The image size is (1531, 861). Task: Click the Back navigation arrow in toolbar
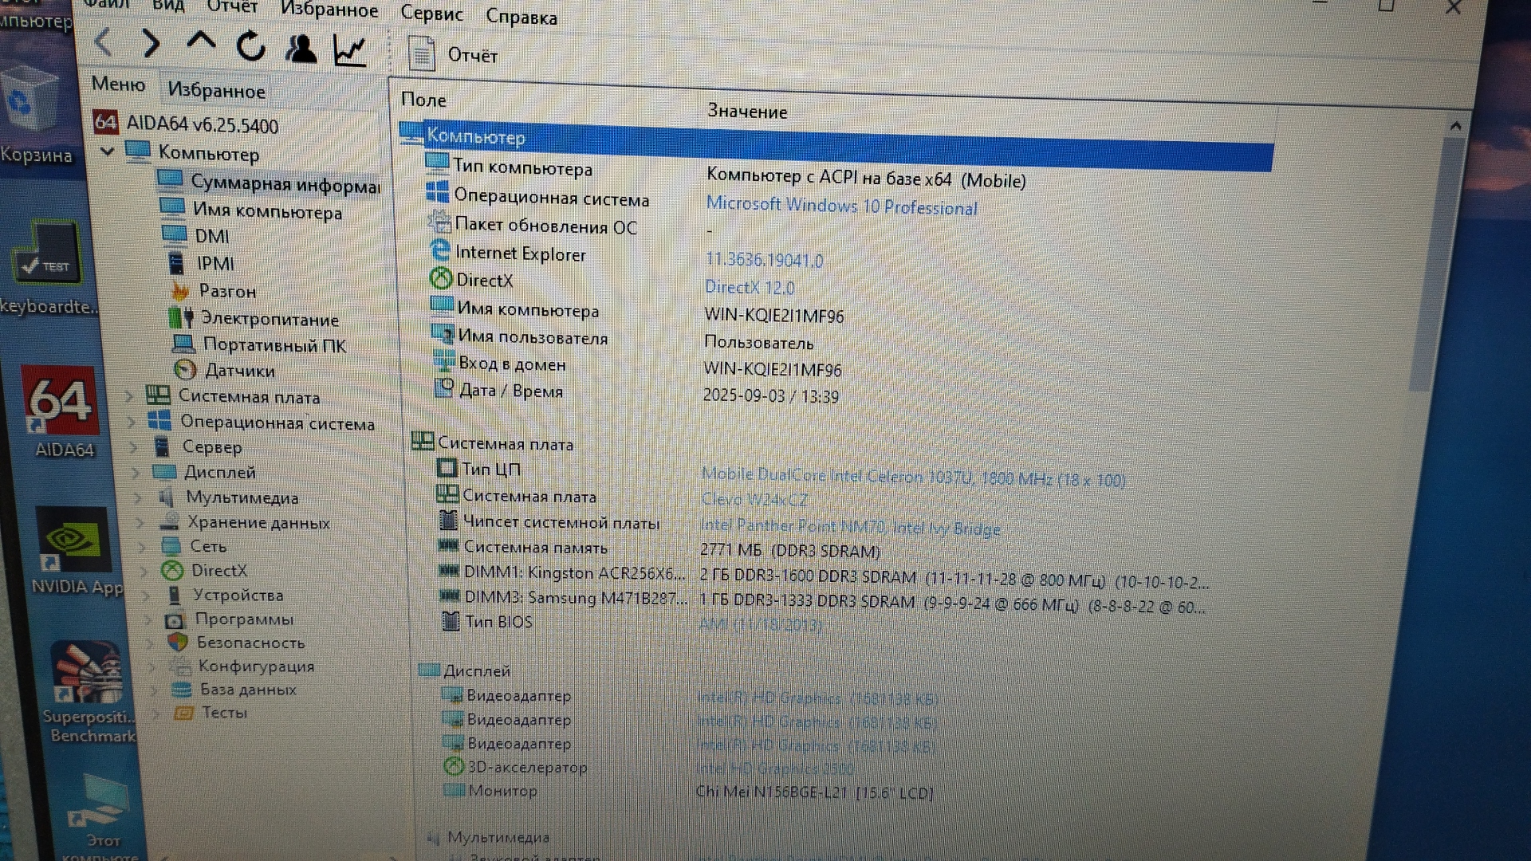pyautogui.click(x=104, y=41)
